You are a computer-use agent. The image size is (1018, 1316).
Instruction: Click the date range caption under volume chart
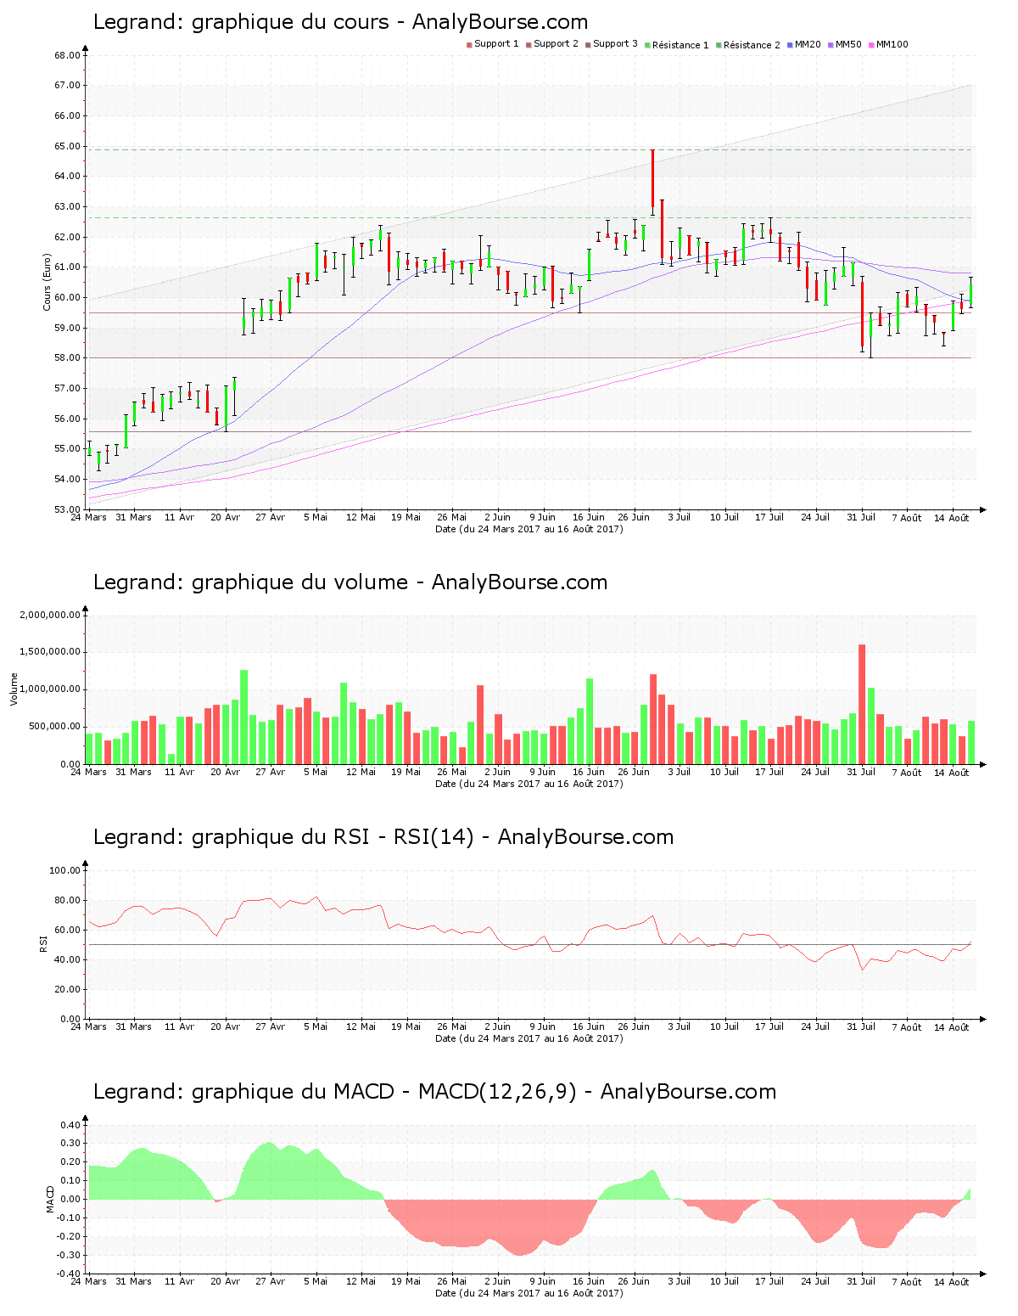point(529,784)
